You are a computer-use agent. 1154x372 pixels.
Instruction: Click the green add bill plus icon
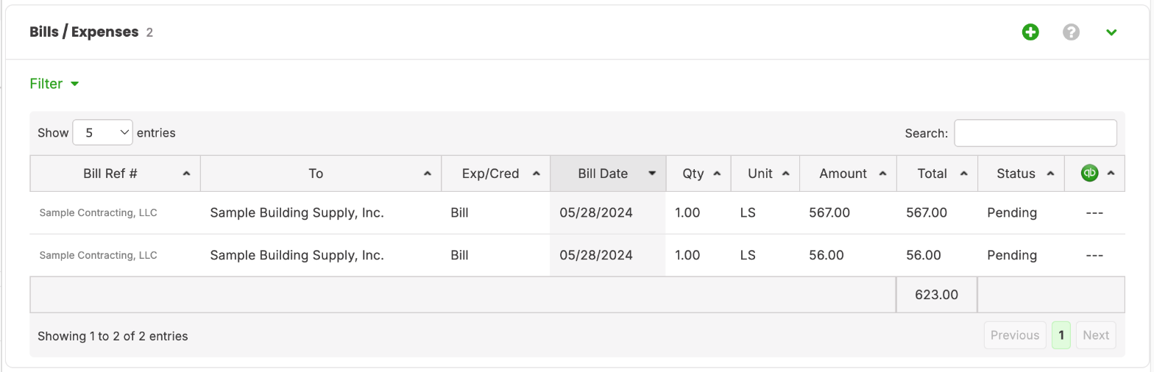[x=1030, y=32]
